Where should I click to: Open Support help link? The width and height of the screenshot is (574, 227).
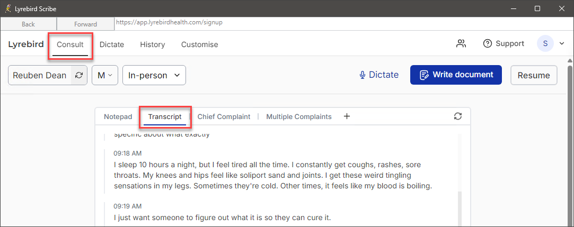[x=504, y=43]
